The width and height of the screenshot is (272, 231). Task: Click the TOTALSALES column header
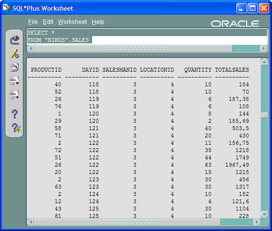point(232,70)
